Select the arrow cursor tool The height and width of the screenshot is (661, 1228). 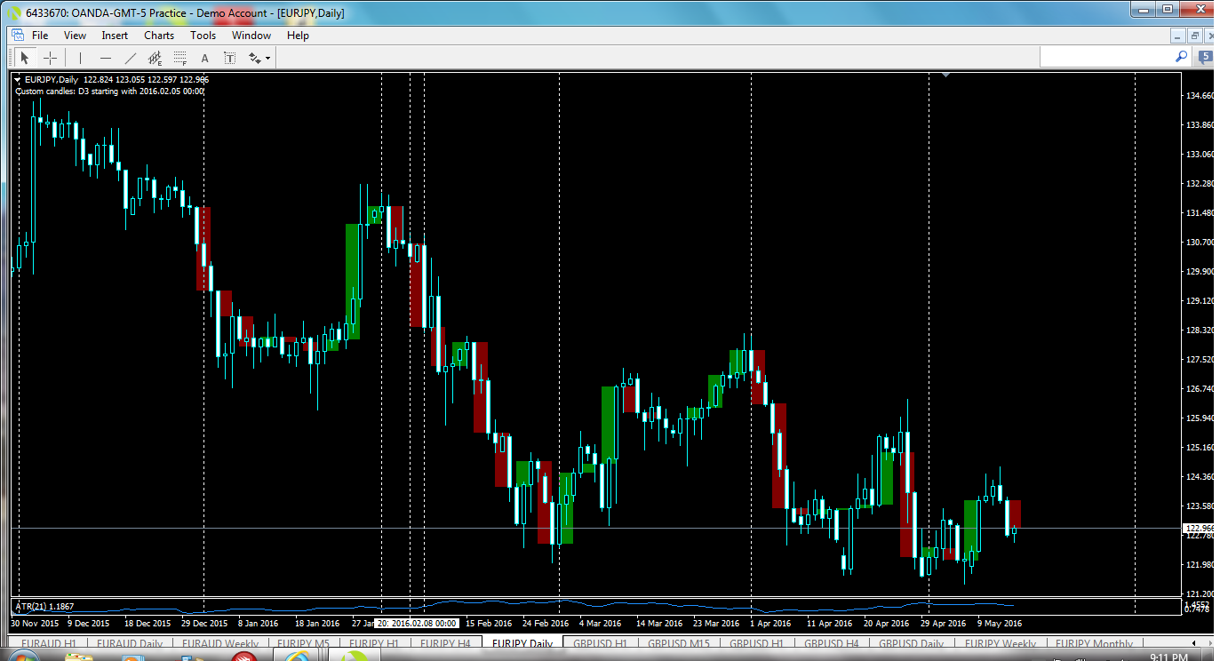[25, 58]
